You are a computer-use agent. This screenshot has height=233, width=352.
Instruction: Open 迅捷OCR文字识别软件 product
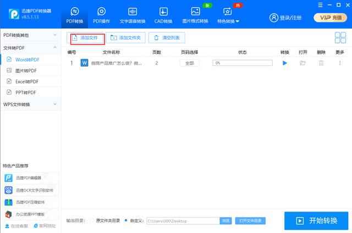point(31,190)
